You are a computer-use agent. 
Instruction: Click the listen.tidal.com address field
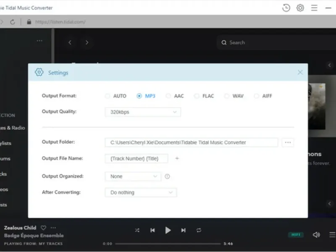[x=60, y=22]
